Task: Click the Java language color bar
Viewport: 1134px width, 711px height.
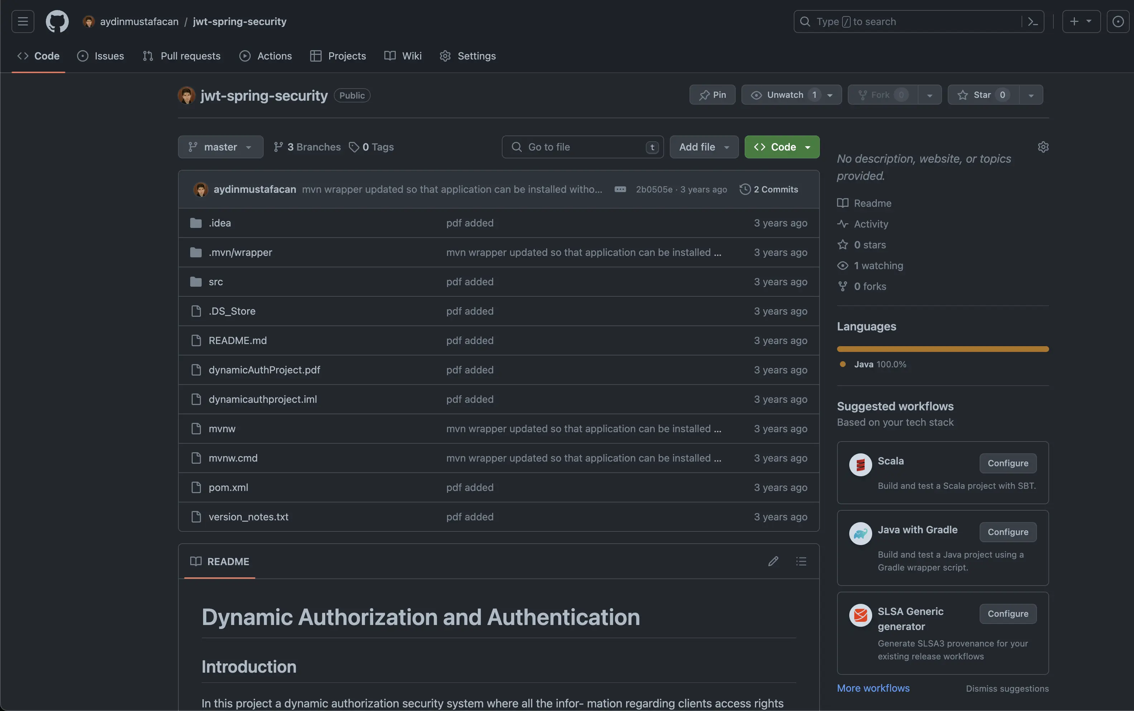Action: (x=942, y=349)
